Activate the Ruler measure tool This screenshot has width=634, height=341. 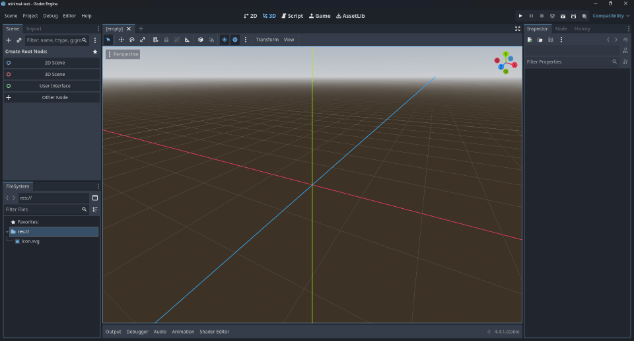point(187,40)
